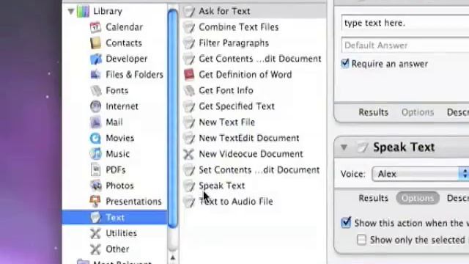Select the 'Internet' library row
The width and height of the screenshot is (469, 264).
point(115,106)
